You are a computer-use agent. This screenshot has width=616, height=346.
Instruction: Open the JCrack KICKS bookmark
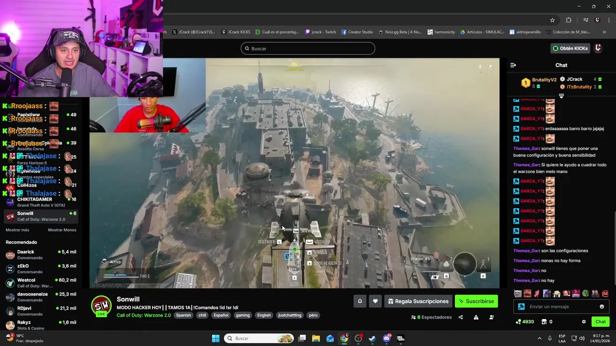[235, 32]
